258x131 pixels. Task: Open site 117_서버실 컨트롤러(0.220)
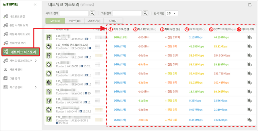tap(72, 45)
